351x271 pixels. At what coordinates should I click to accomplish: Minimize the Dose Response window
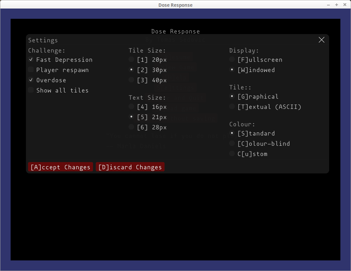(328, 5)
